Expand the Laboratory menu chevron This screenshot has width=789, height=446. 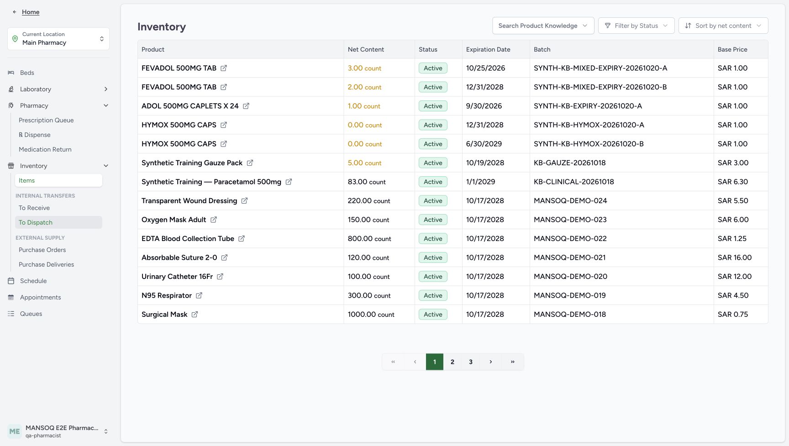click(x=106, y=89)
